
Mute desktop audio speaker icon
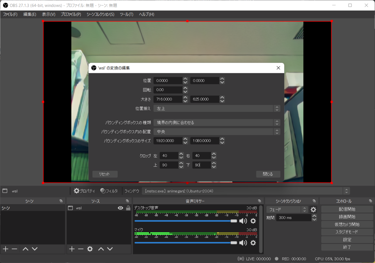point(243,221)
